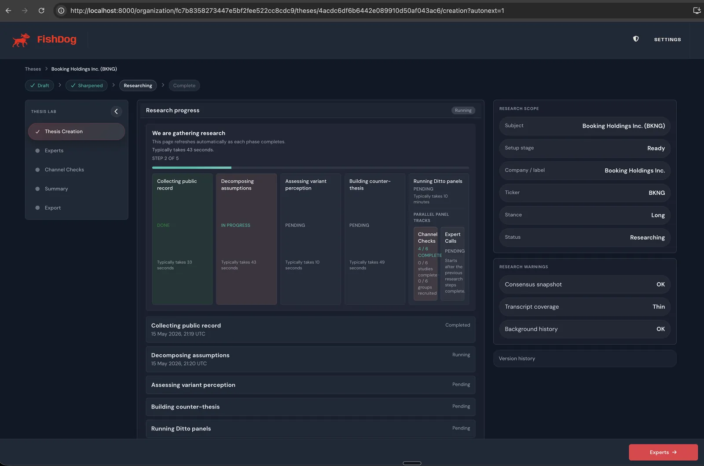Open Summary in the sidebar
The image size is (704, 466).
77,189
